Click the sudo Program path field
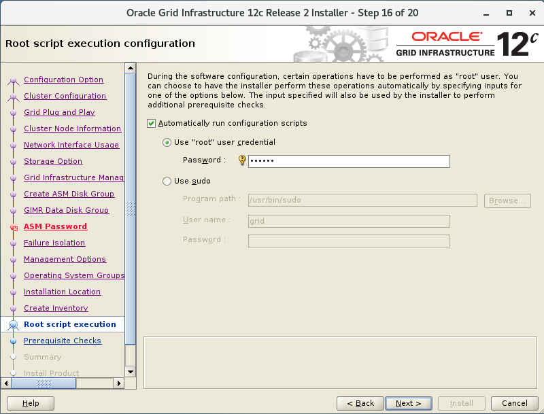The height and width of the screenshot is (414, 544). (x=362, y=200)
